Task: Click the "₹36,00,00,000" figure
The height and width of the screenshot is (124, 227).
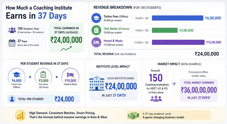Action: click(199, 90)
